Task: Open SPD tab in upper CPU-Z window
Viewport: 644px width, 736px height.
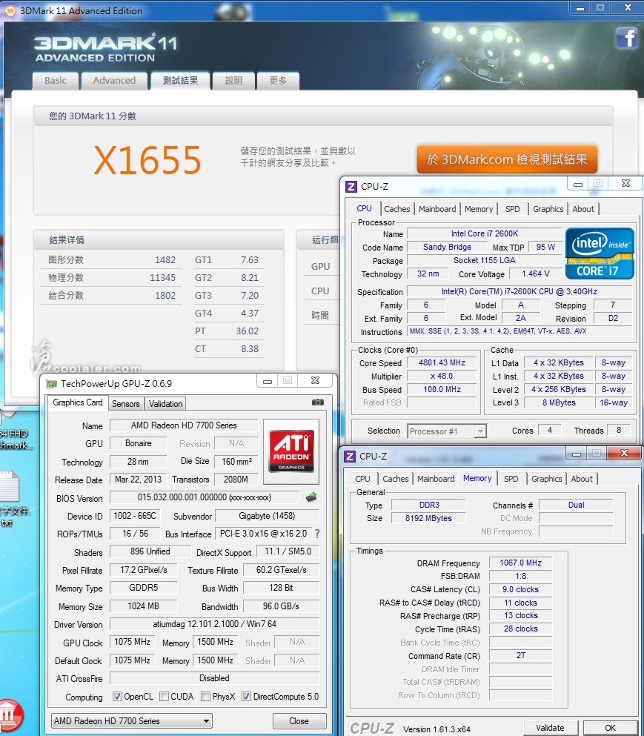Action: 513,209
